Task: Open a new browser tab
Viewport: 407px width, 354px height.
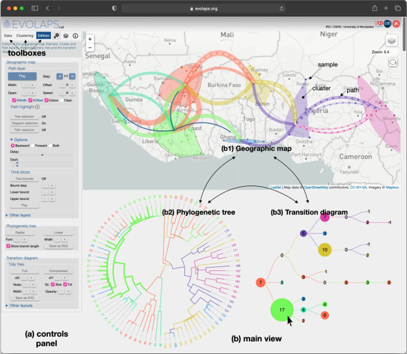Action: point(386,9)
